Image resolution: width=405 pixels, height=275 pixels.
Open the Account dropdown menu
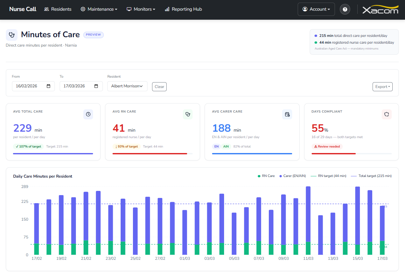(x=316, y=9)
